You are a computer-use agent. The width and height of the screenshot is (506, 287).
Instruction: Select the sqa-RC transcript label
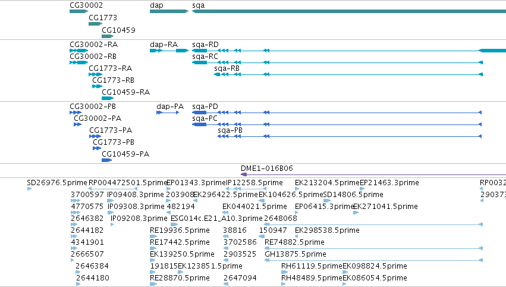(x=205, y=56)
